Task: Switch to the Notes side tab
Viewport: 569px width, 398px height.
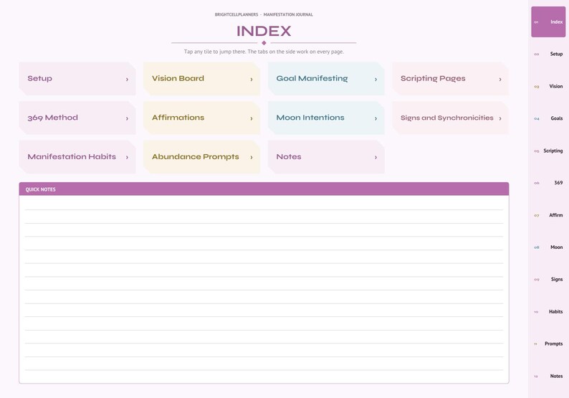Action: pyautogui.click(x=548, y=376)
